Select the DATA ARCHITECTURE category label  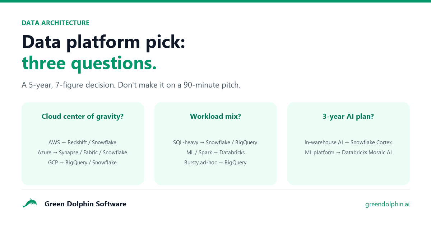tap(55, 23)
